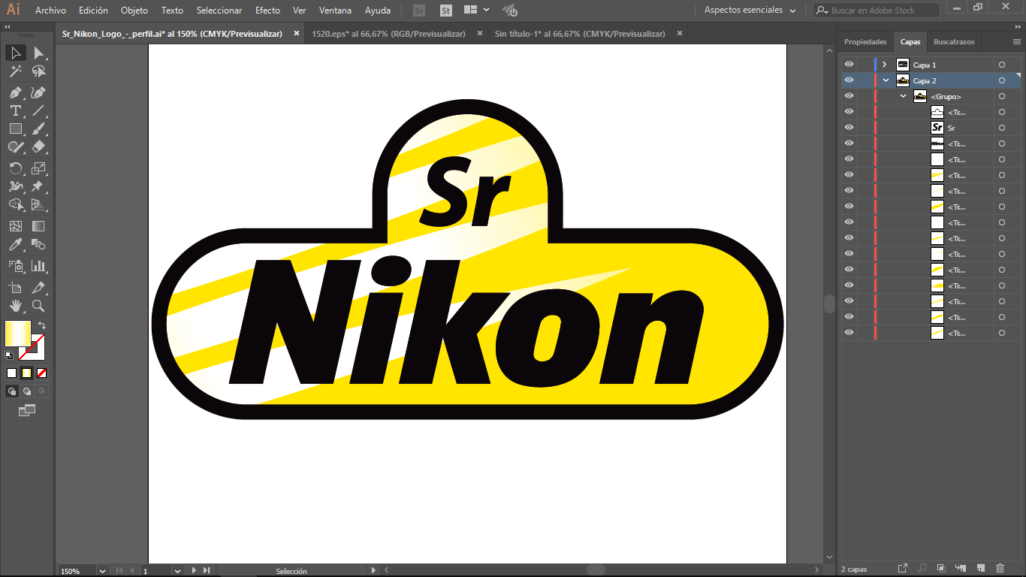Switch to the Propiedades panel tab
The height and width of the screenshot is (577, 1026).
point(865,42)
